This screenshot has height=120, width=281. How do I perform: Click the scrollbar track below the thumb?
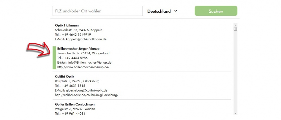[236, 72]
